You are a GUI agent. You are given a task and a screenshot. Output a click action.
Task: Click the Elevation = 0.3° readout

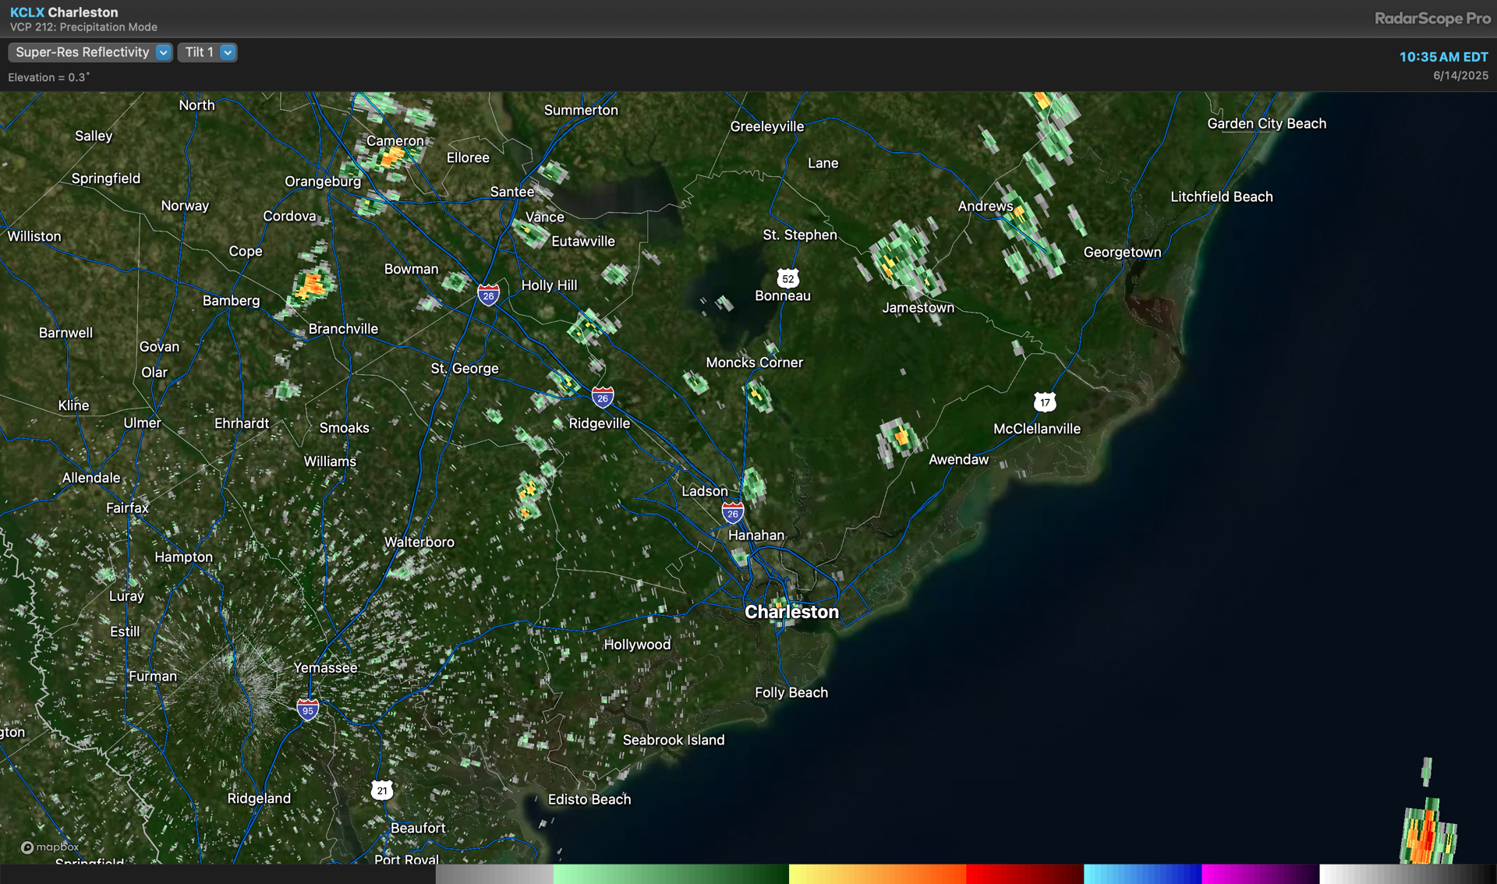tap(48, 77)
